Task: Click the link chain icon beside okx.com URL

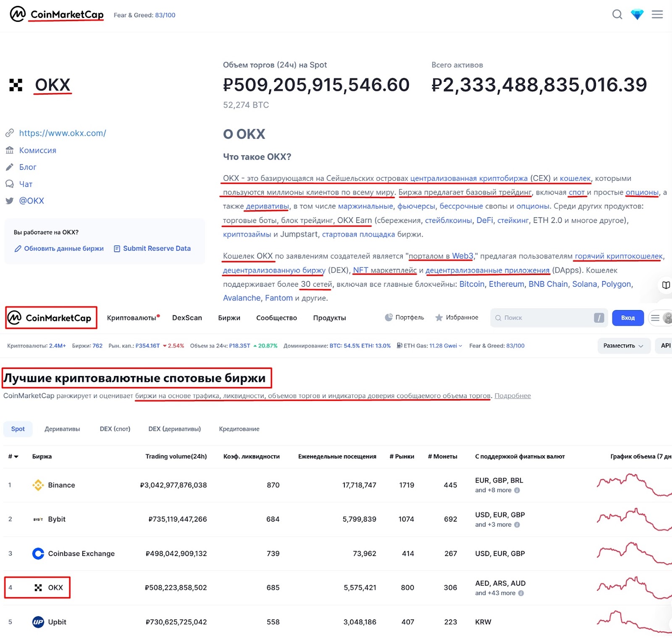Action: pos(10,133)
